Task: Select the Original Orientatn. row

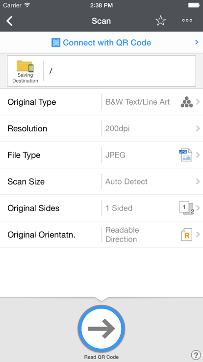Action: point(101,235)
